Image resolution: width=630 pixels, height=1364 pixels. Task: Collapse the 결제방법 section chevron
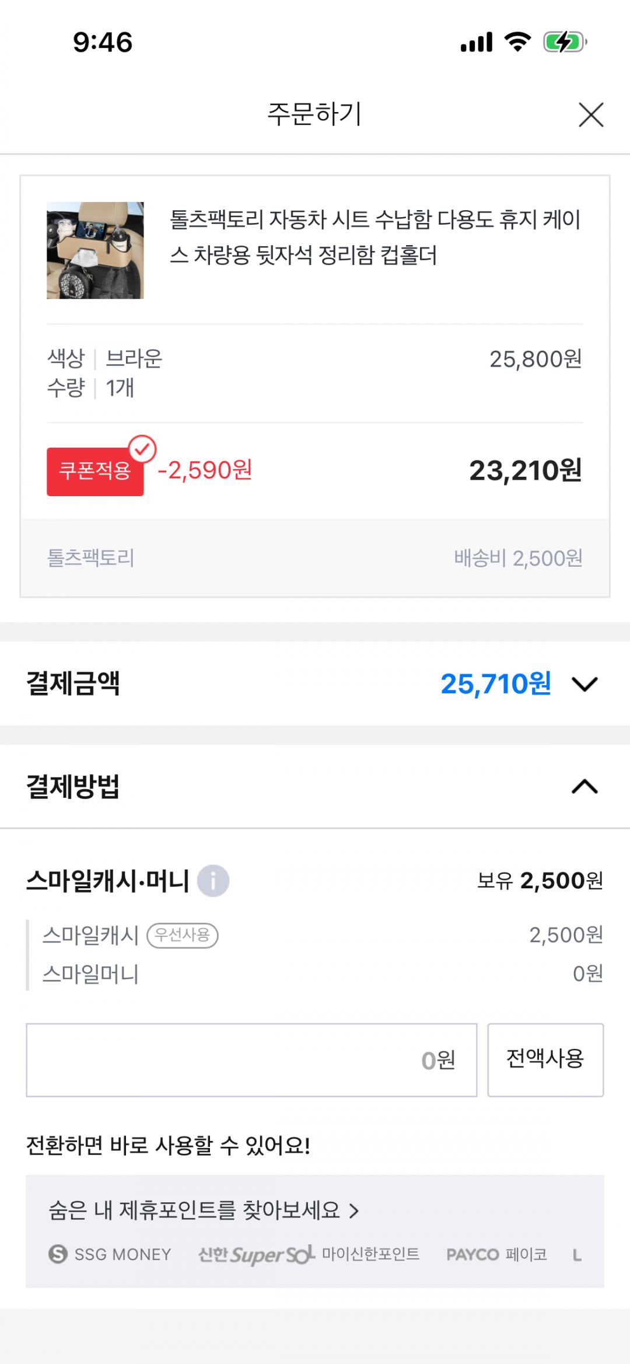(584, 787)
